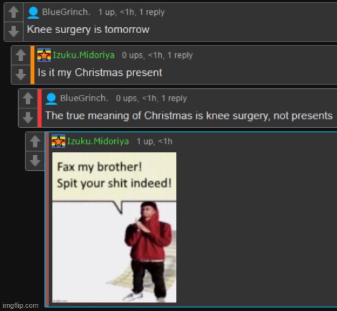Image resolution: width=337 pixels, height=311 pixels.
Task: Click the blue user avatar on the top comment
Action: click(x=33, y=13)
